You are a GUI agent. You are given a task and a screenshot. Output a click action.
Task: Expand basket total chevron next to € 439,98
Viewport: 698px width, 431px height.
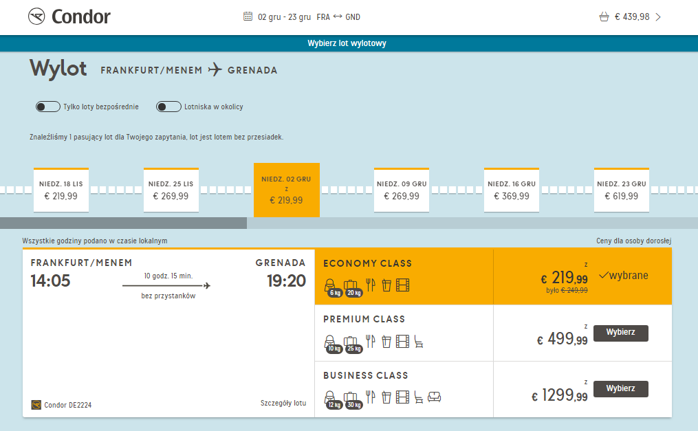point(658,17)
